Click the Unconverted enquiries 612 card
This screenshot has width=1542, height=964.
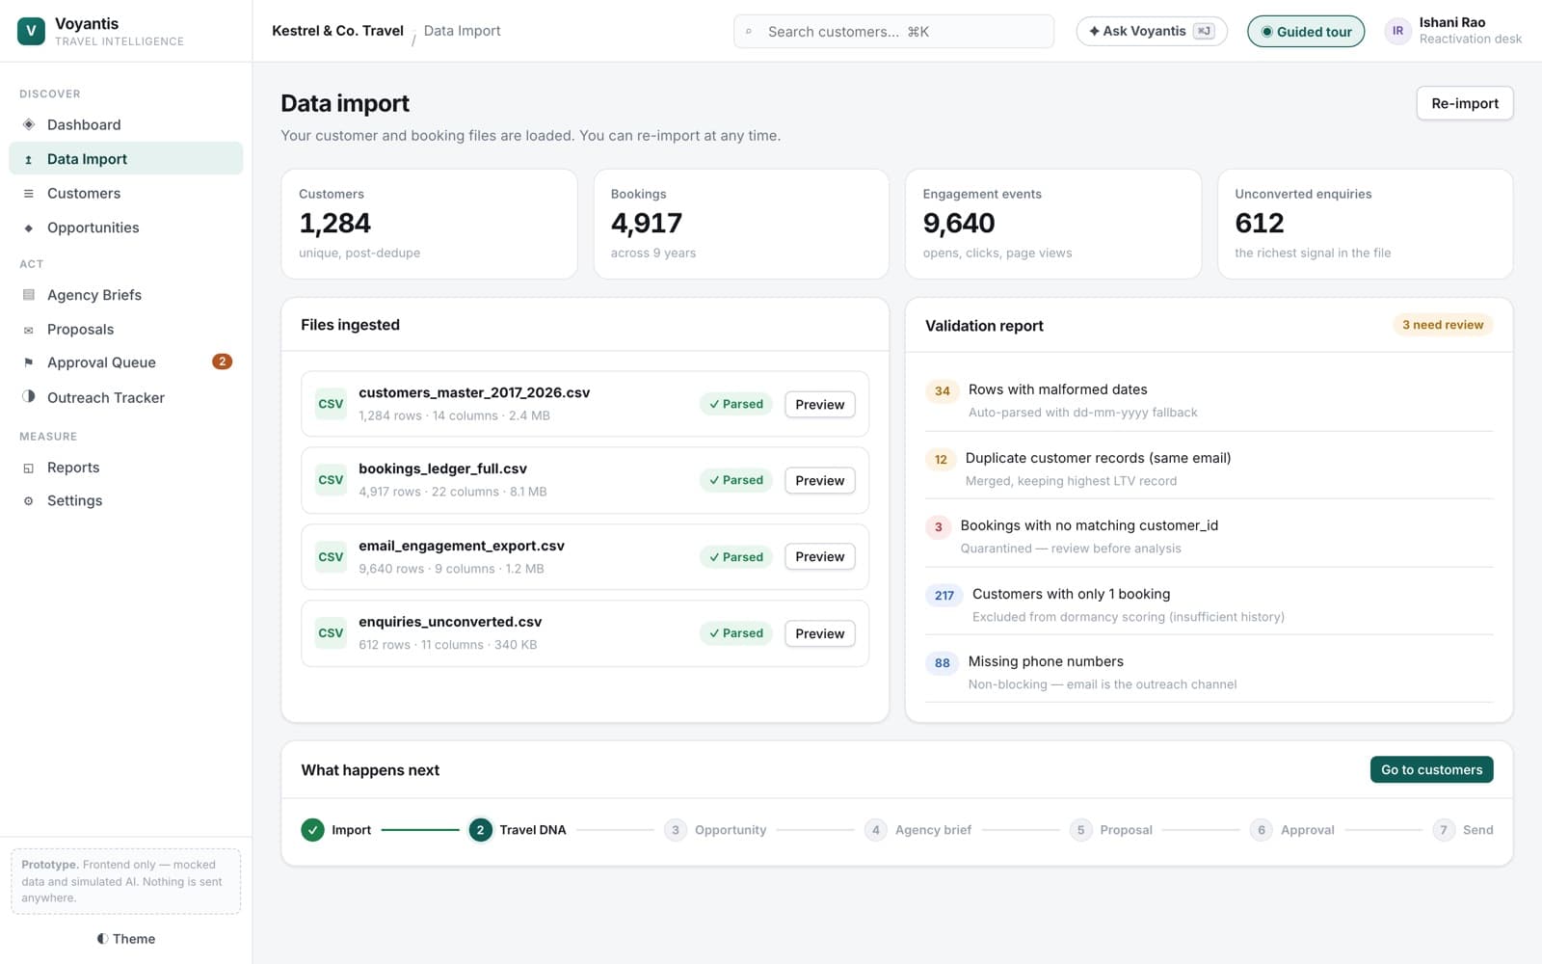1365,224
